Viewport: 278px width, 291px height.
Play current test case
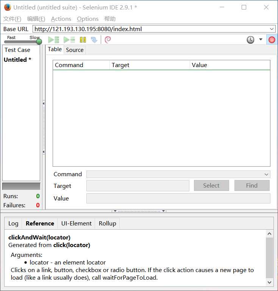point(69,40)
